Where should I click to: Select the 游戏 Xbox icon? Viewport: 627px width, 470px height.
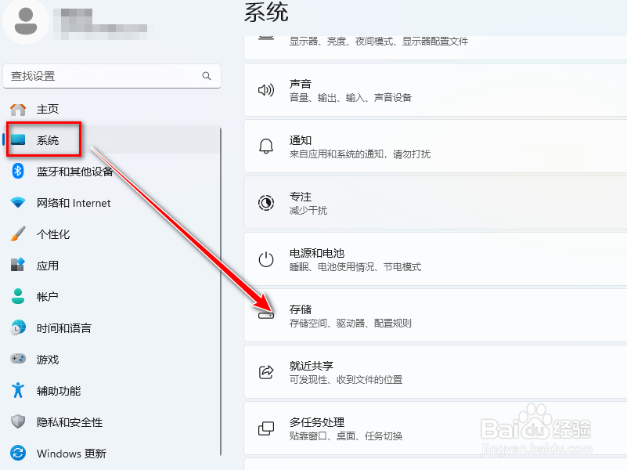(20, 359)
